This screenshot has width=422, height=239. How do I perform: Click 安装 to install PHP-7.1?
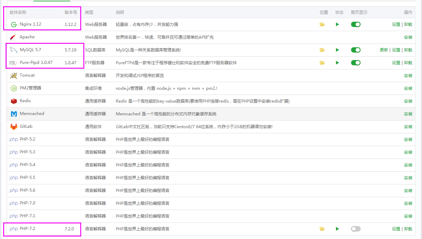click(x=408, y=216)
